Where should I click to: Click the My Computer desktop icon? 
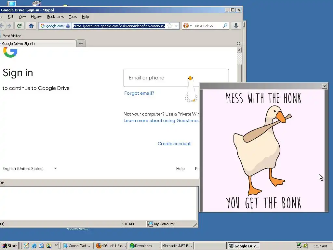(x=12, y=3)
